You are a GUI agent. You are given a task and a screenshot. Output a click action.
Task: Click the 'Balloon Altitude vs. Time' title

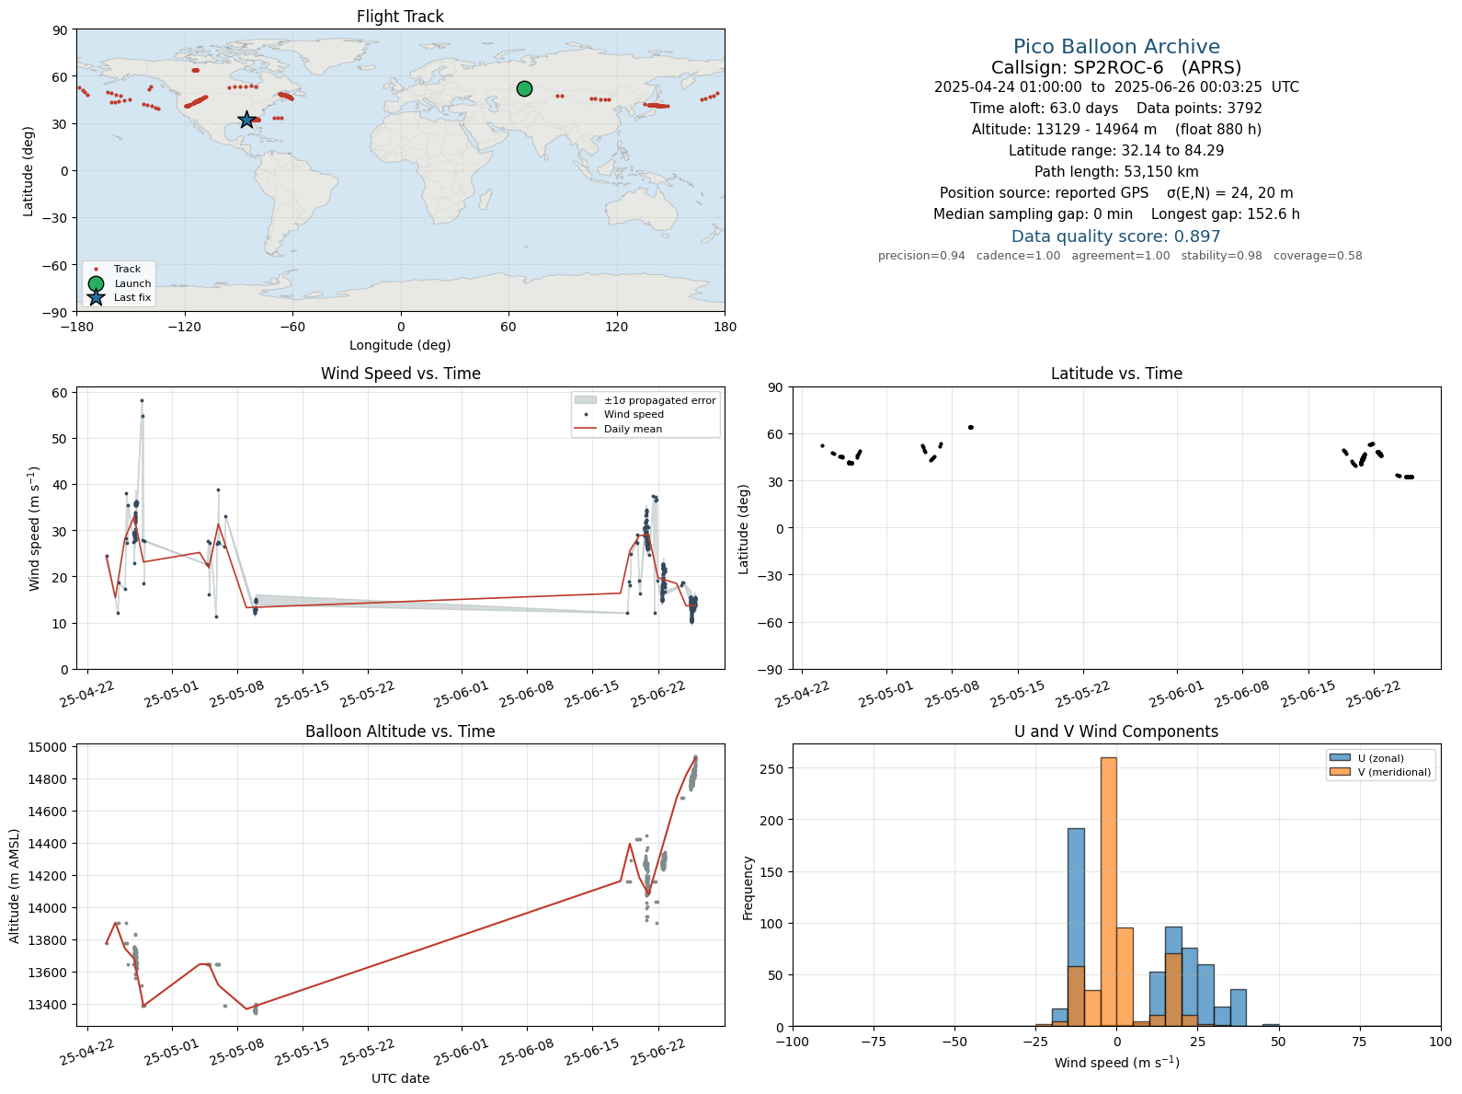click(400, 731)
